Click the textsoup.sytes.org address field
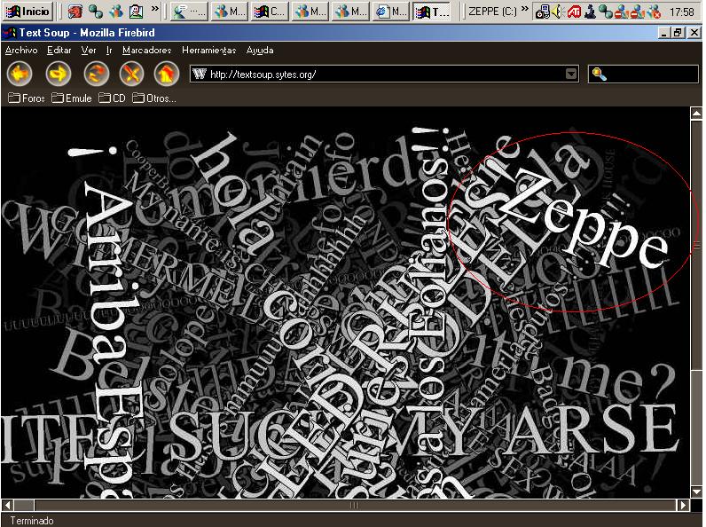This screenshot has width=706, height=527. coord(381,75)
